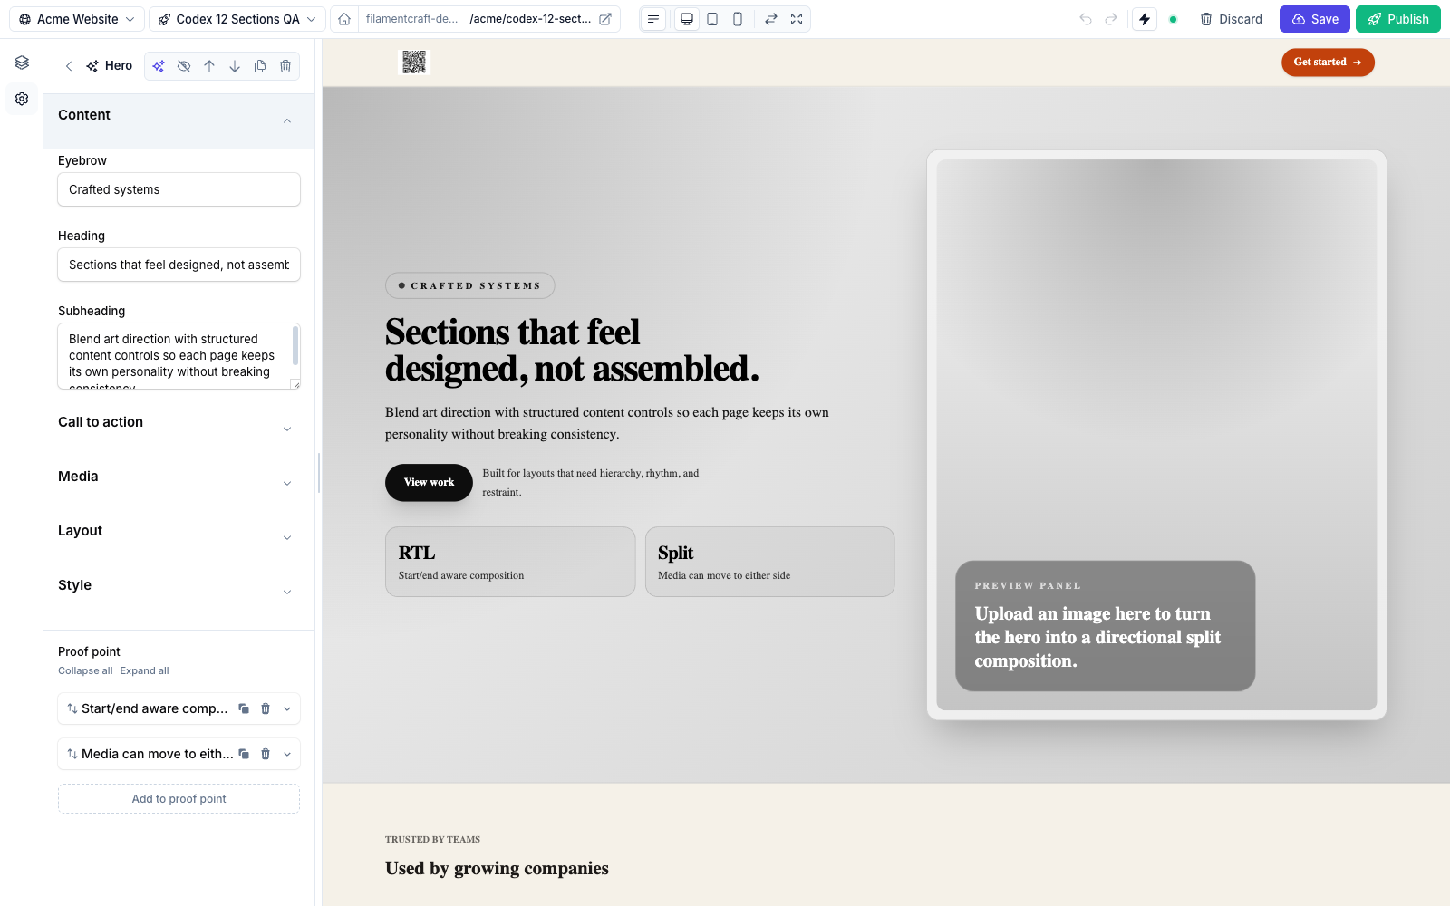Expand the Style section
Screen dimensions: 1450x906
coord(179,585)
